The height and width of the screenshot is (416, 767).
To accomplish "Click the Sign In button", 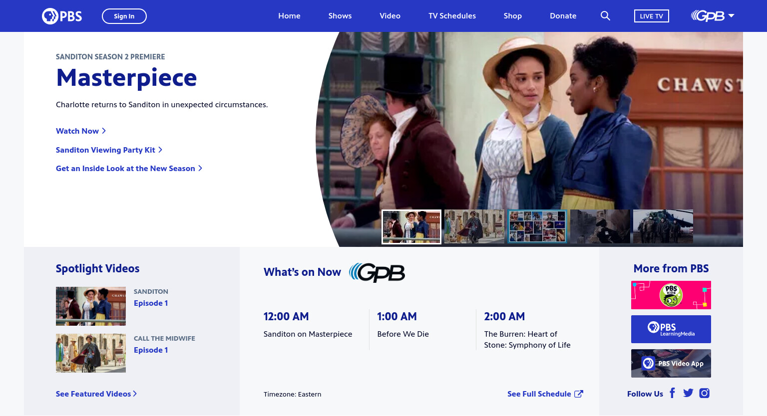I will (x=124, y=16).
